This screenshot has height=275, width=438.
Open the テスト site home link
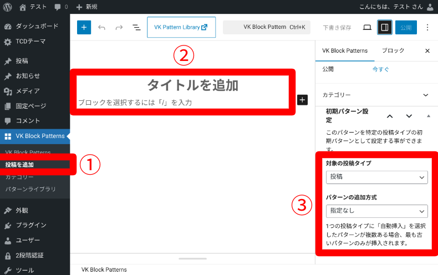33,7
